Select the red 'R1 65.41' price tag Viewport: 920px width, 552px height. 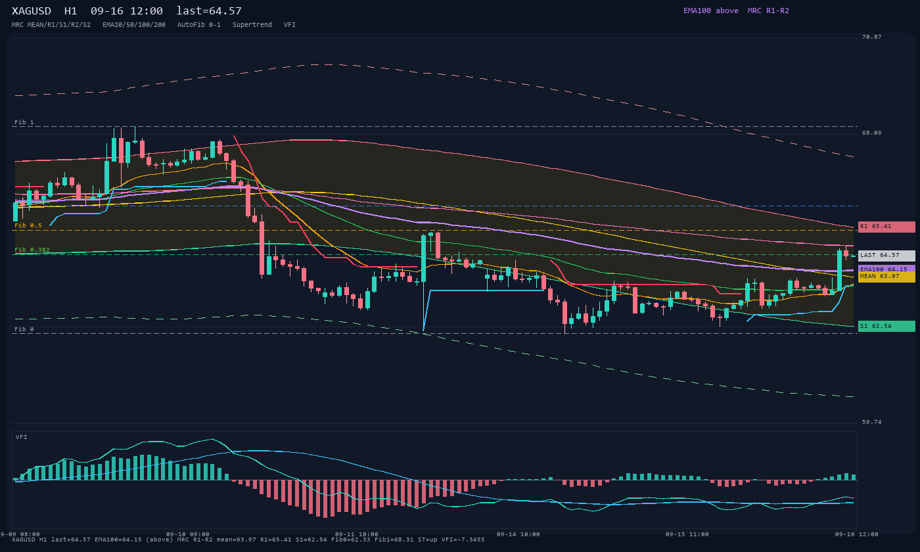[x=886, y=227]
